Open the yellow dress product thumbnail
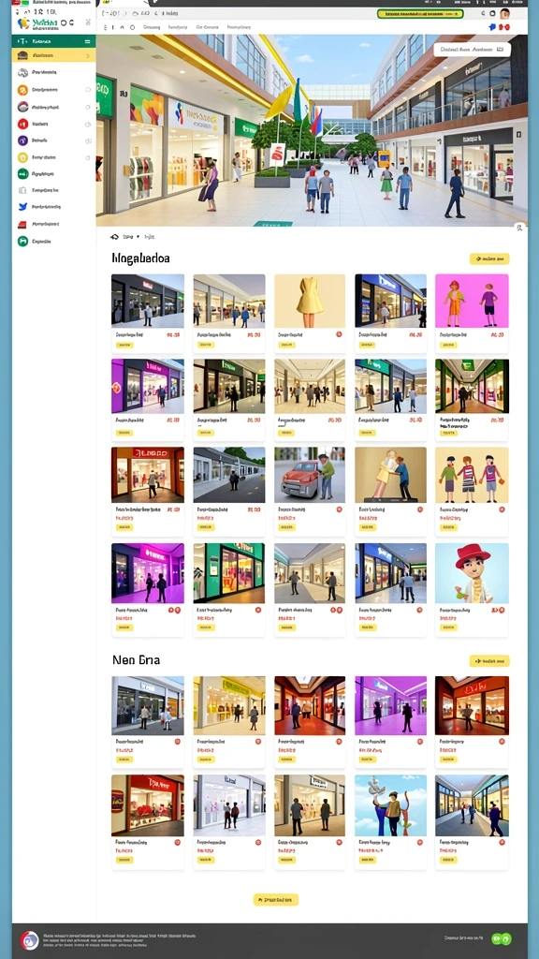The width and height of the screenshot is (539, 959). (310, 301)
